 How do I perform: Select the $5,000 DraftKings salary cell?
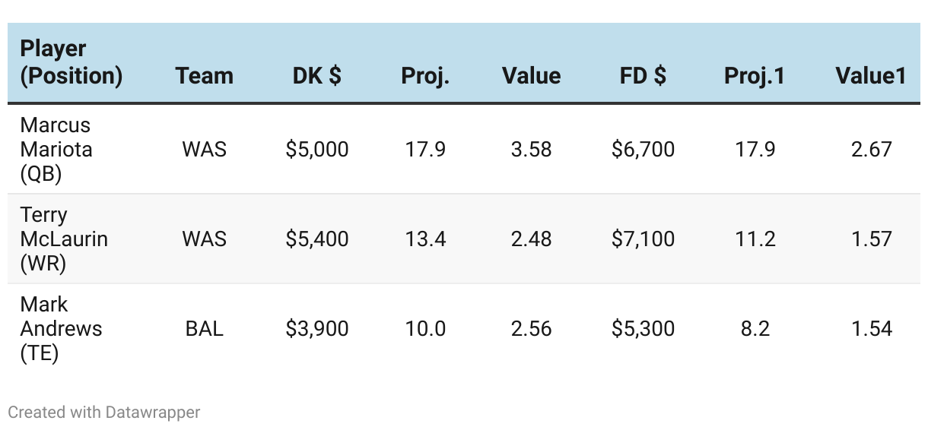click(x=317, y=150)
